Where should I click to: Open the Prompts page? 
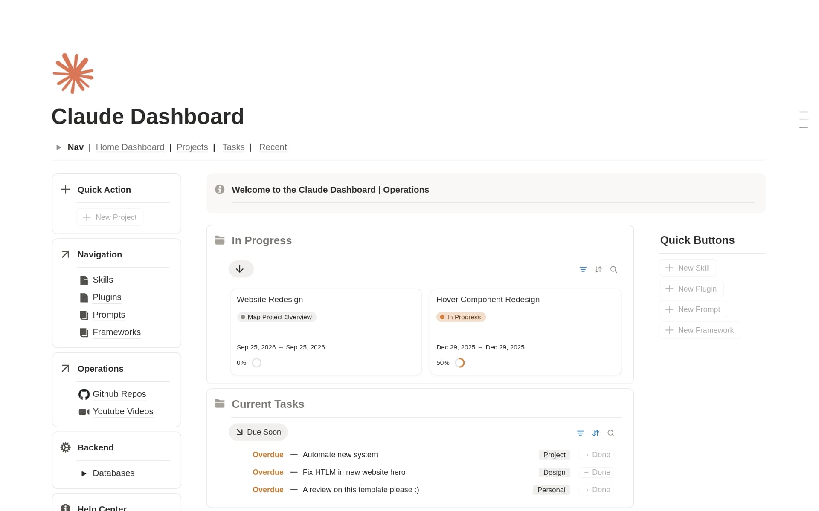109,315
